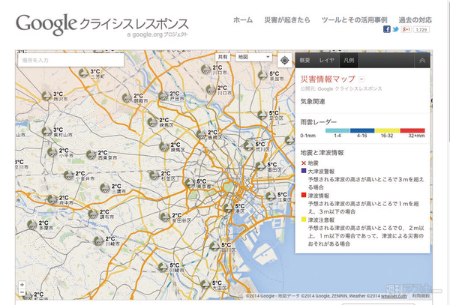The image size is (450, 305).
Task: Click the red X 地震 legend marker
Action: click(x=304, y=163)
